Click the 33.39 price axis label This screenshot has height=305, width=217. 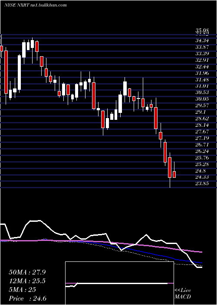click(x=202, y=54)
